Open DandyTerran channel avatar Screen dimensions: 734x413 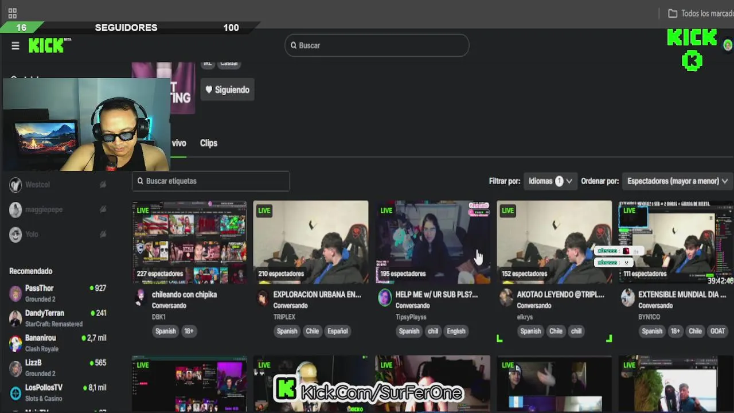point(15,318)
